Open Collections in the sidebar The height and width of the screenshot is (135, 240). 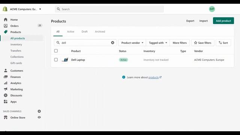(x=17, y=57)
